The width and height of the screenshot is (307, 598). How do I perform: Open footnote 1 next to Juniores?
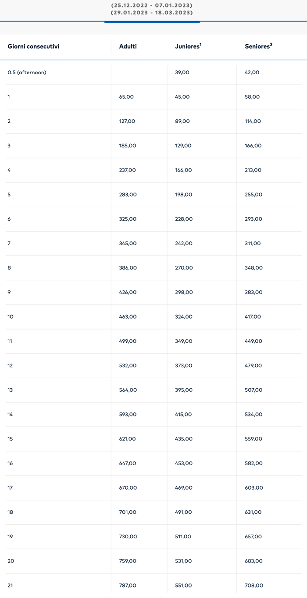pyautogui.click(x=200, y=44)
